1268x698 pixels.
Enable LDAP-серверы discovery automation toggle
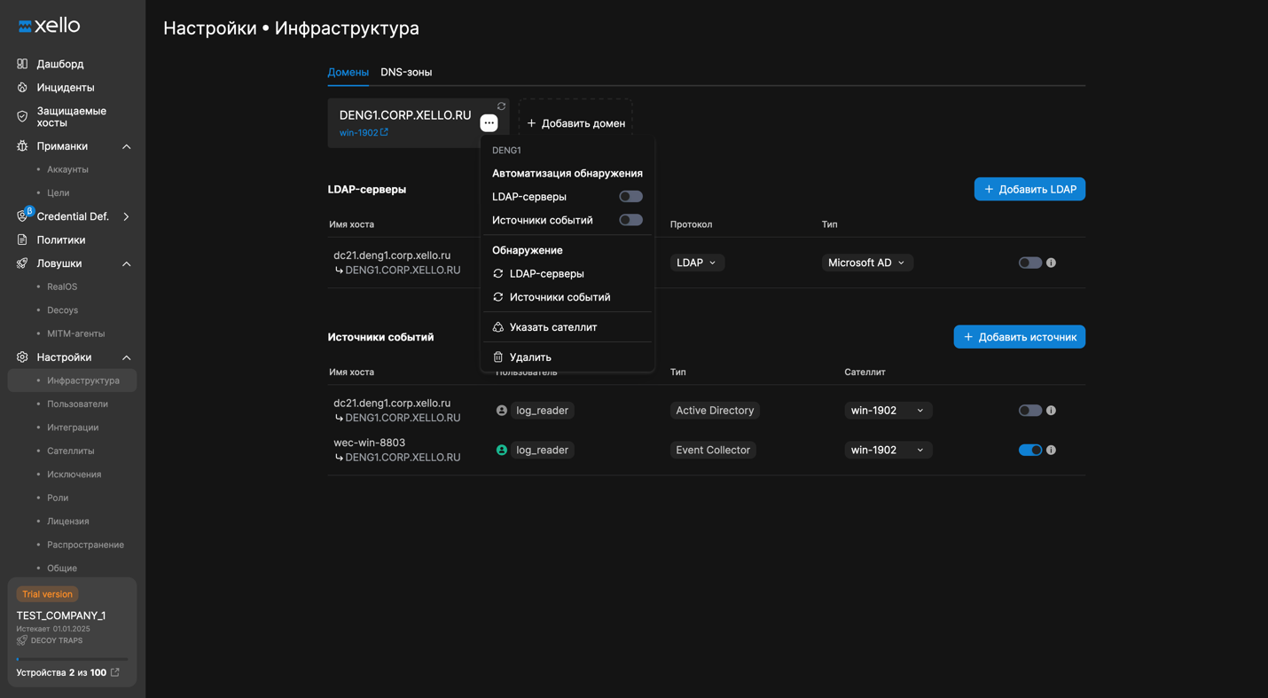pos(630,197)
